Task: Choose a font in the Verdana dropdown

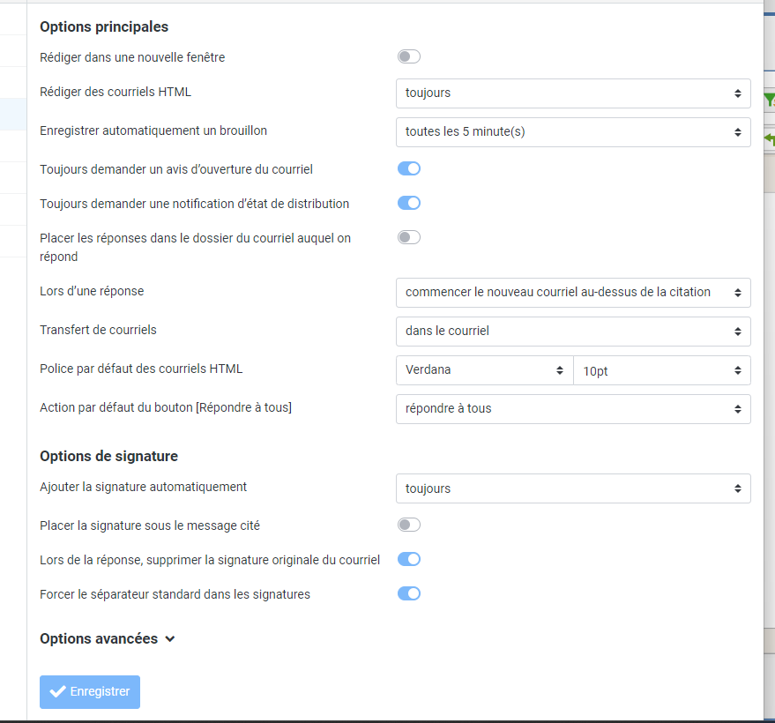Action: coord(484,370)
